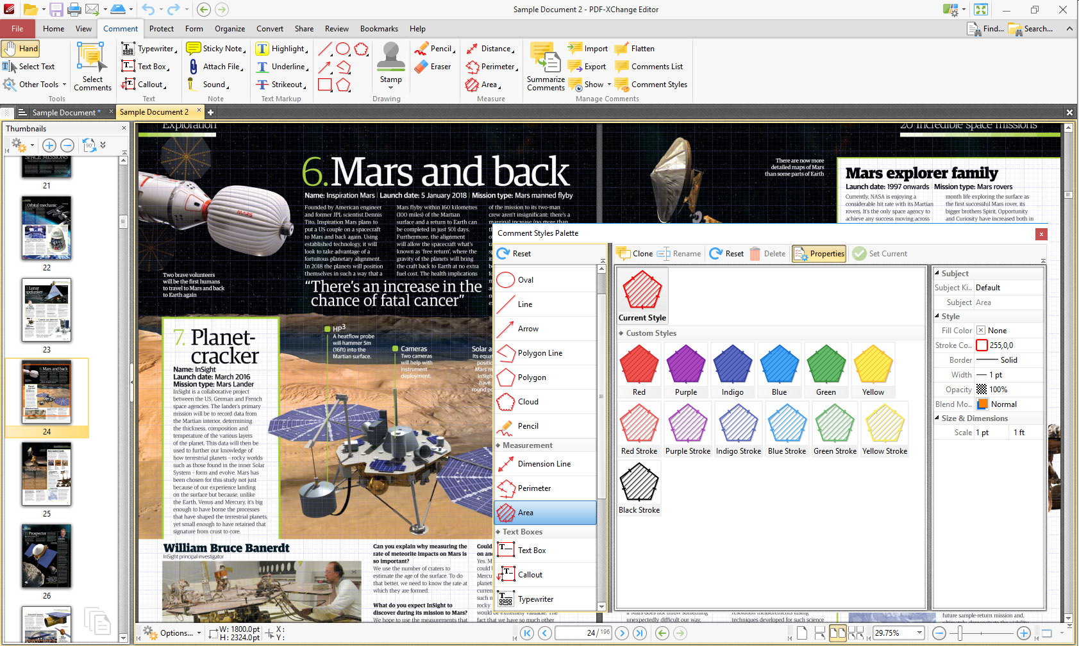Select Dimension Line in the palette list
Screen dimensions: 1079x646
[546, 464]
